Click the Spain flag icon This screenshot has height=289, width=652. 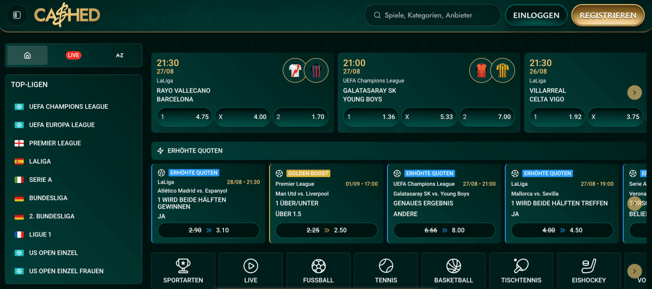coord(19,161)
